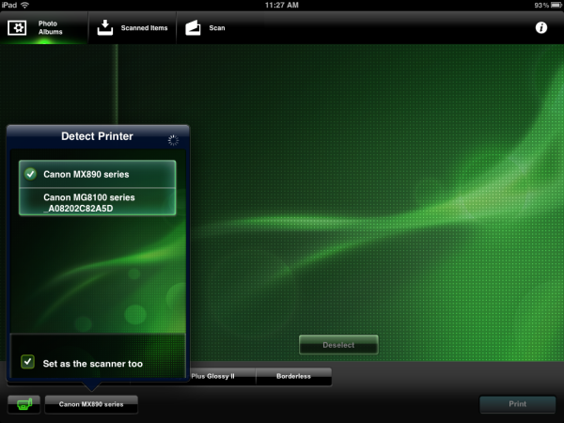Tap the scanner icon beside Scan
Screen dimensions: 564x423
coord(193,27)
